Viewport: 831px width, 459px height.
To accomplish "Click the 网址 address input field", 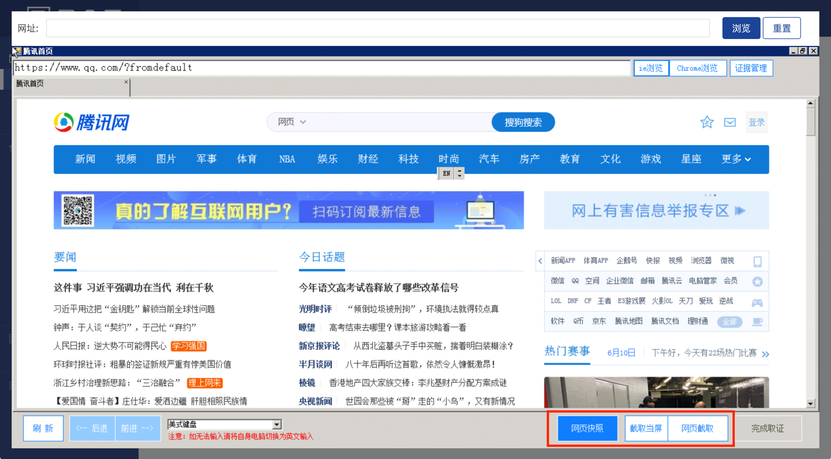I will coord(377,28).
